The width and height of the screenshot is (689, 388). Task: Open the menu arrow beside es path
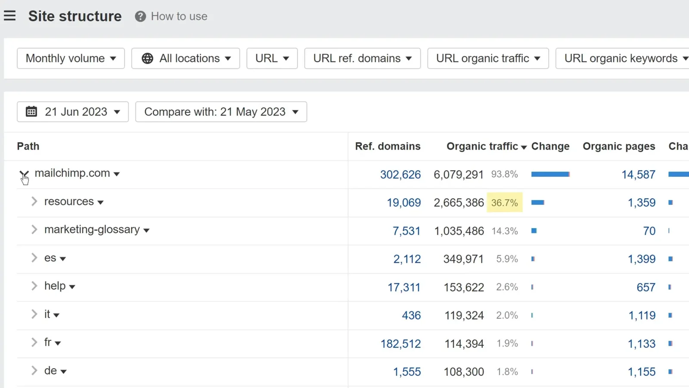tap(63, 259)
